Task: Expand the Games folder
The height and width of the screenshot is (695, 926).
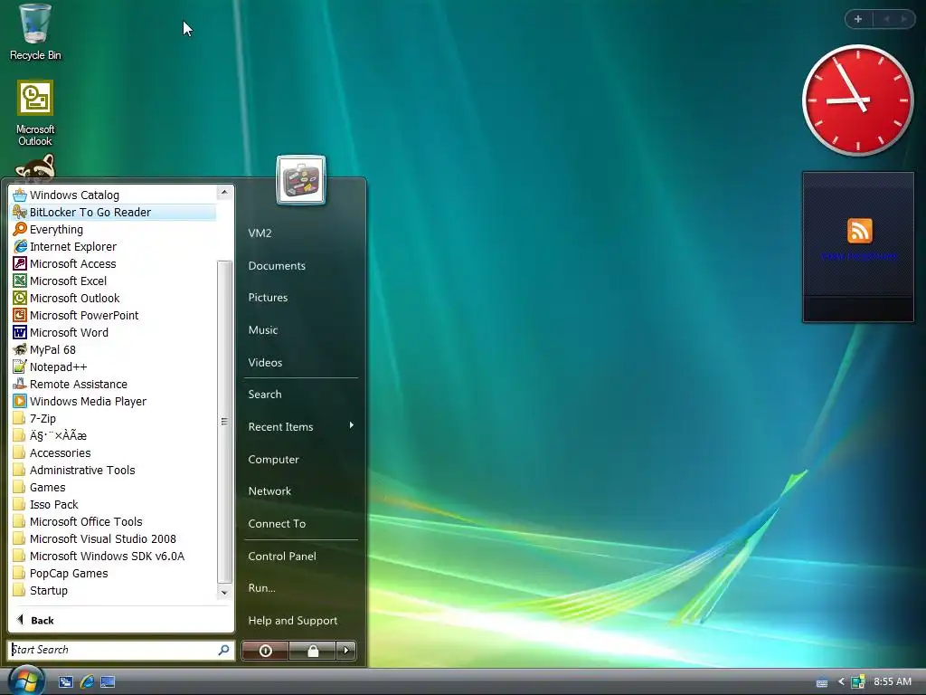Action: coord(113,487)
